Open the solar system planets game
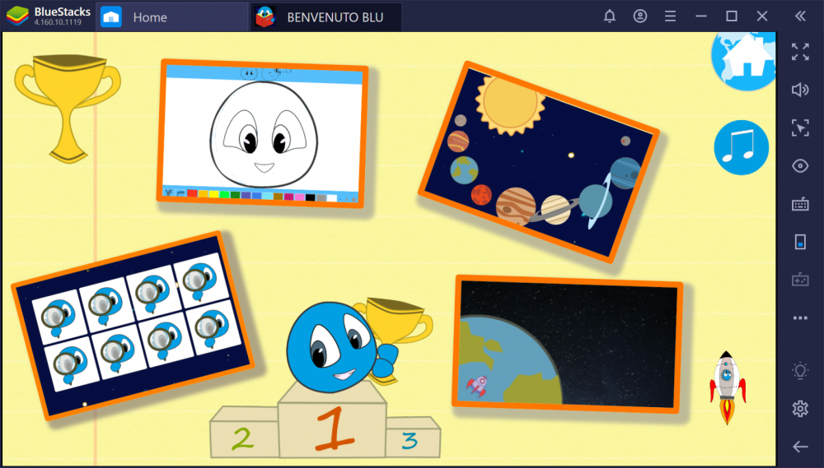The height and width of the screenshot is (468, 824). (x=538, y=161)
